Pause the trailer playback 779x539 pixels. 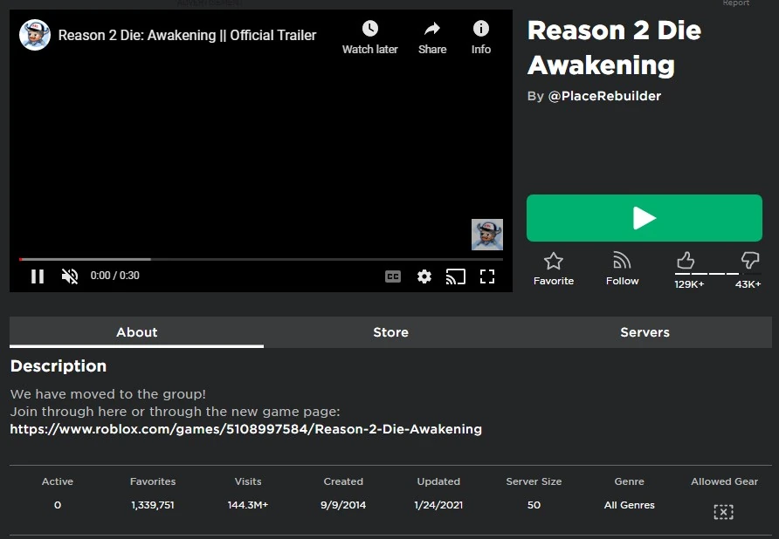[38, 276]
